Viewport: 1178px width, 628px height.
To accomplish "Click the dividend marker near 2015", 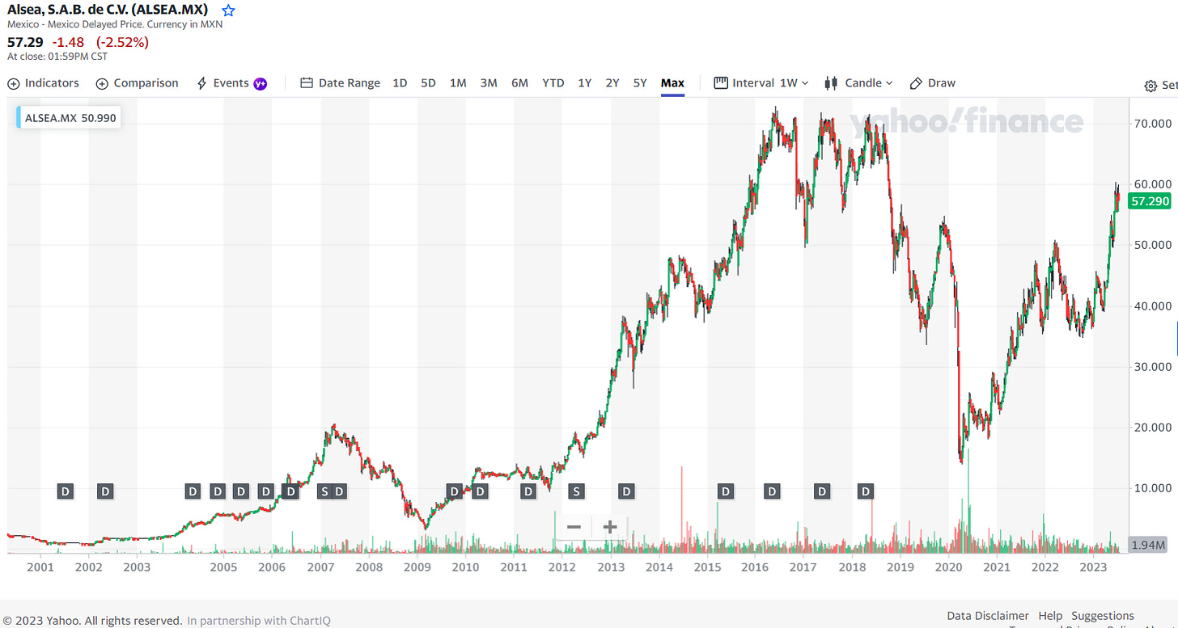I will point(726,491).
